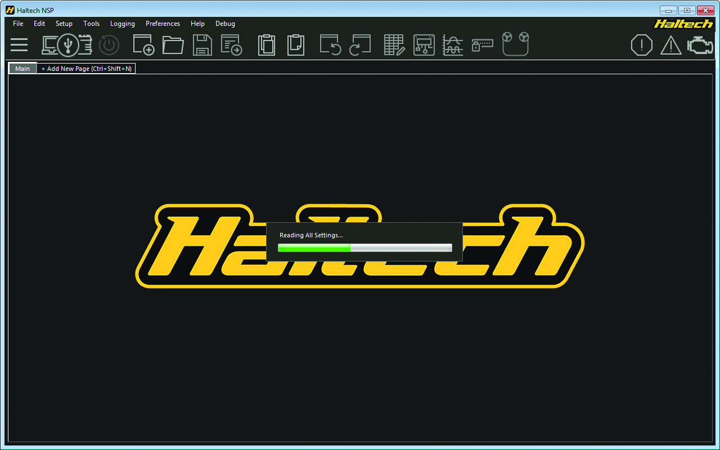Redo the last change
Viewport: 720px width, 450px height.
point(360,45)
